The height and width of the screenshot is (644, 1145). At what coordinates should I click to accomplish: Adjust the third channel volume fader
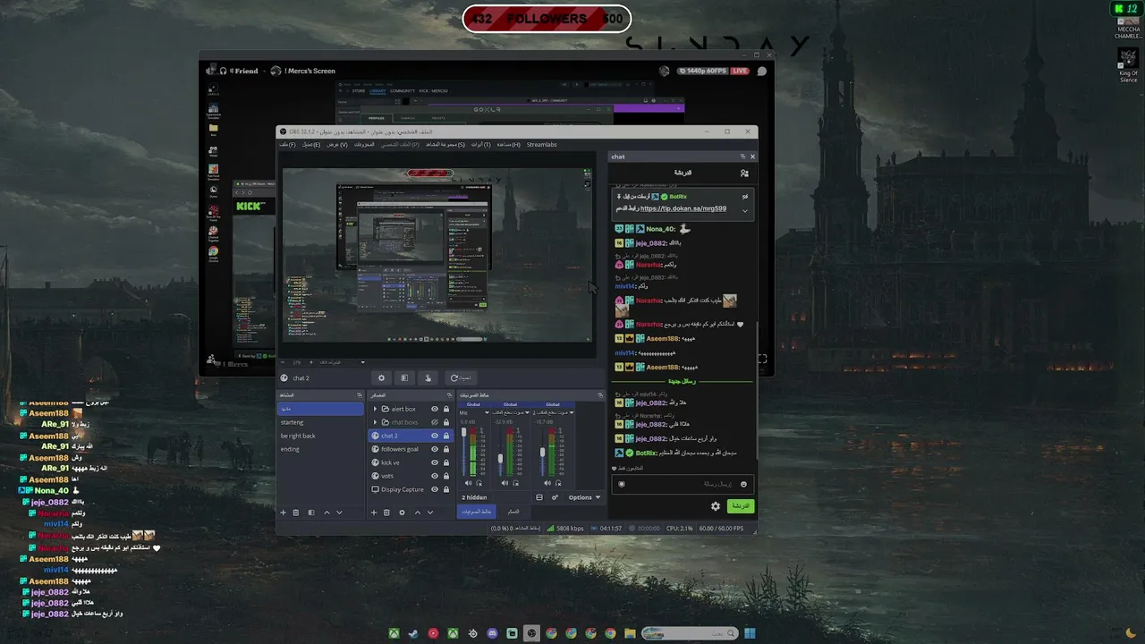click(542, 453)
